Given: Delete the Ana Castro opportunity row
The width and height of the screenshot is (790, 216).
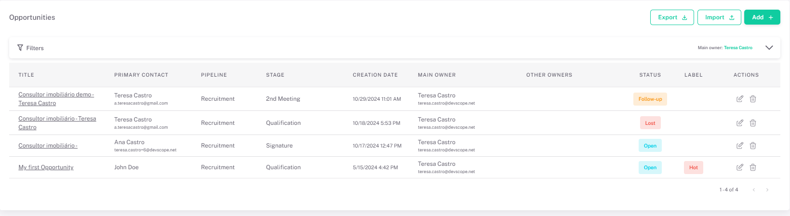Looking at the screenshot, I should click(x=752, y=146).
